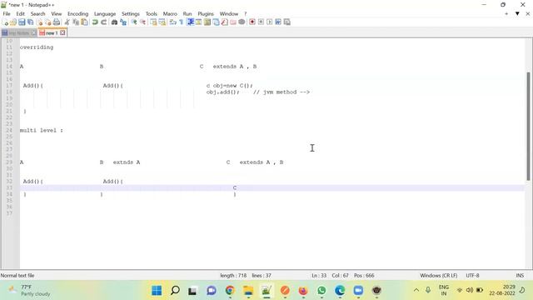Toggle file monitoring (eye) toolbar icon
This screenshot has height=300, width=533.
pos(242,22)
